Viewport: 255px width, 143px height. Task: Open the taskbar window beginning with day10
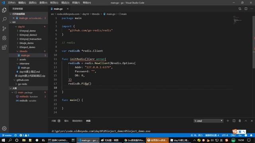(180, 140)
